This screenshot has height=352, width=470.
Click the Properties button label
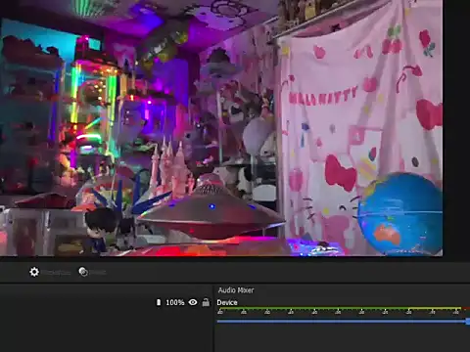57,272
